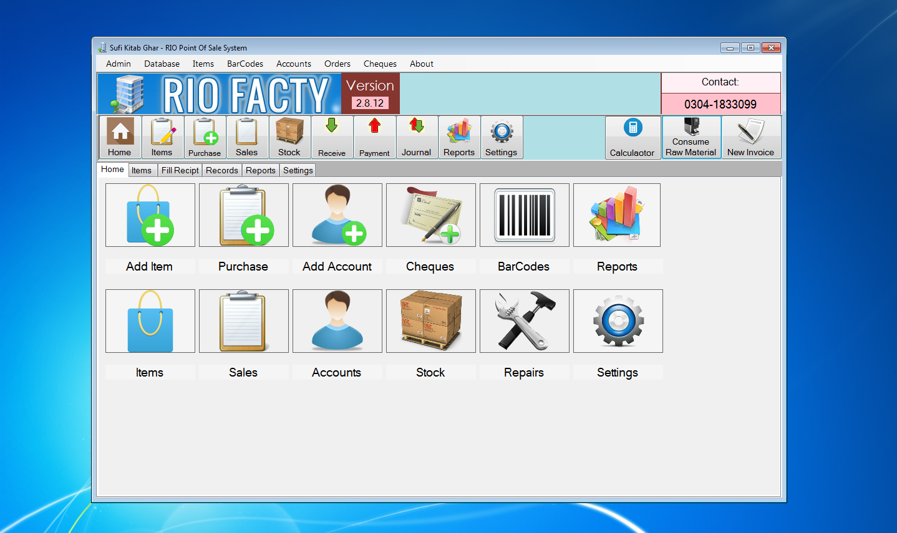The height and width of the screenshot is (533, 897).
Task: Open the Orders menu
Action: 337,64
